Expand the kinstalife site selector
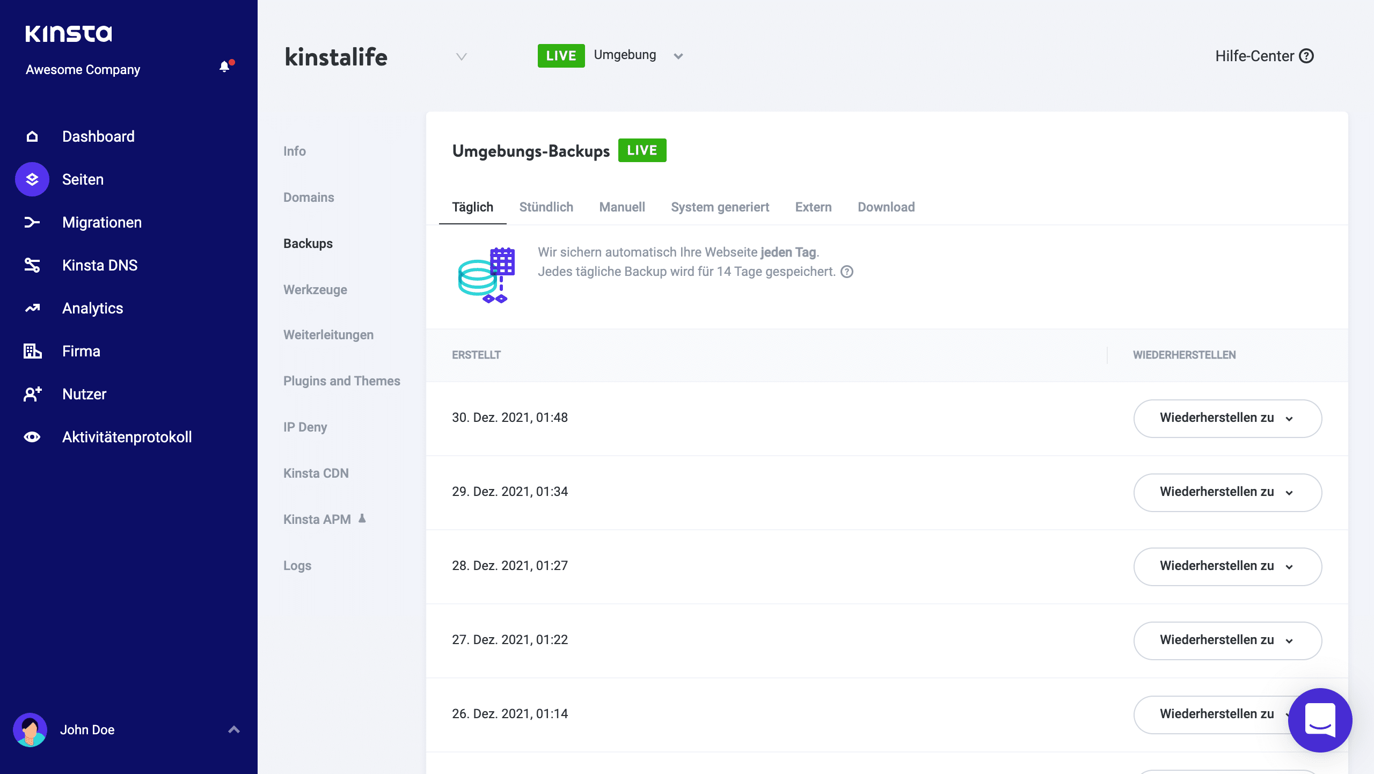Image resolution: width=1374 pixels, height=774 pixels. tap(461, 57)
